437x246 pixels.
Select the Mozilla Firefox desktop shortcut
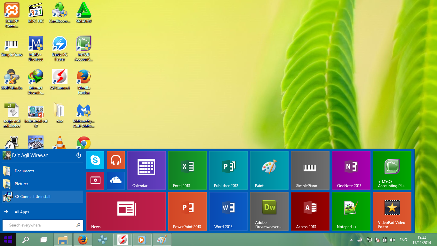[84, 82]
